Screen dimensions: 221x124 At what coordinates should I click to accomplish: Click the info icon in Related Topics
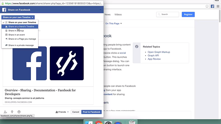click(x=137, y=46)
